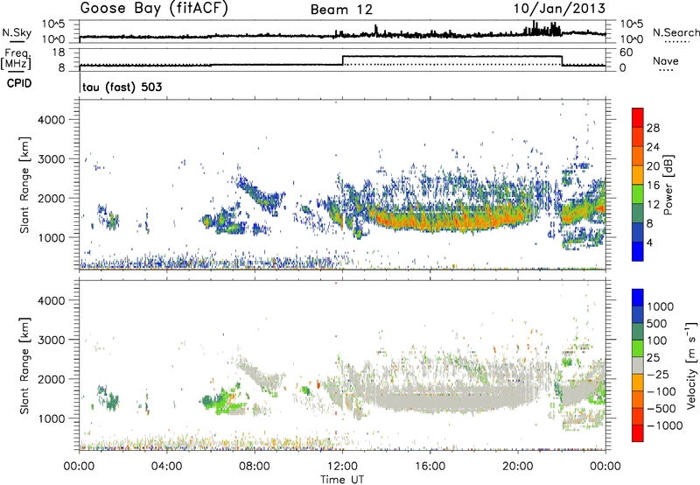Pick the Power colorbar swatch between 8 and 12
This screenshot has height=485, width=700.
[x=638, y=214]
